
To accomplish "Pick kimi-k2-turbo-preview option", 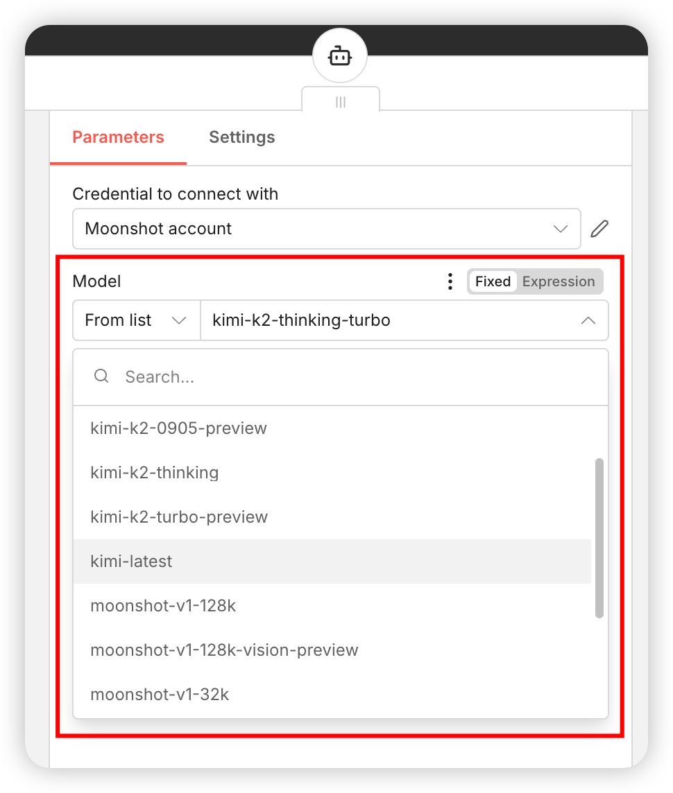I will [179, 517].
